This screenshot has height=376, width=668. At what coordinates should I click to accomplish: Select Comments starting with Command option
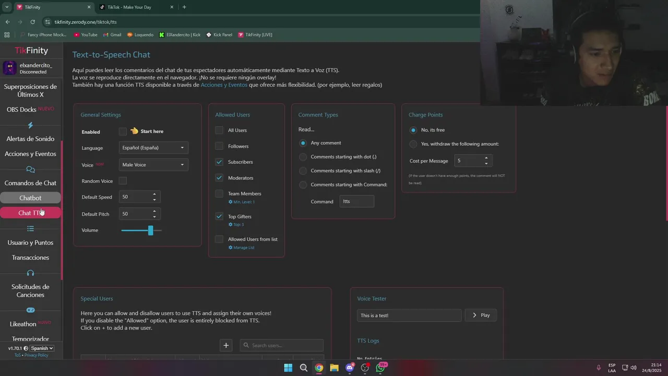(303, 184)
